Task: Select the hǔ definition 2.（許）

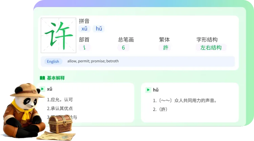Action: (160, 109)
